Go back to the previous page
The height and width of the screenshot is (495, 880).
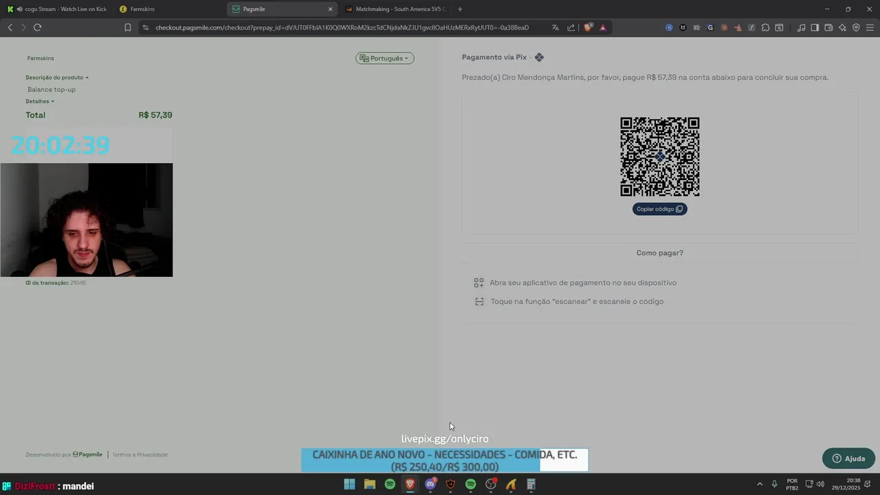(10, 27)
